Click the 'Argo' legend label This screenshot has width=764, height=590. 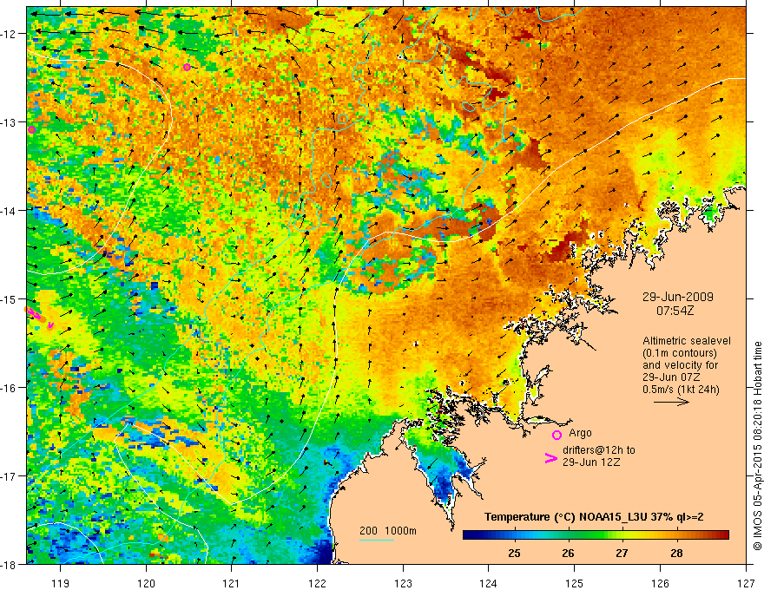click(580, 433)
